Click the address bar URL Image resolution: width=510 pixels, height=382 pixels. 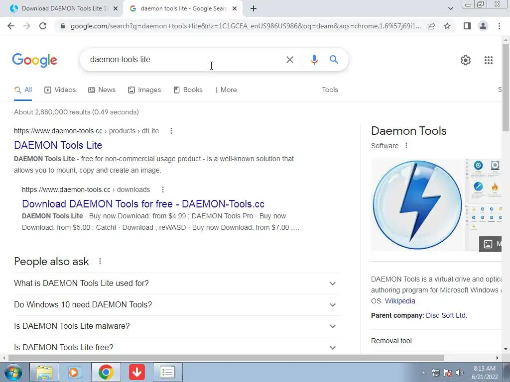pyautogui.click(x=246, y=26)
